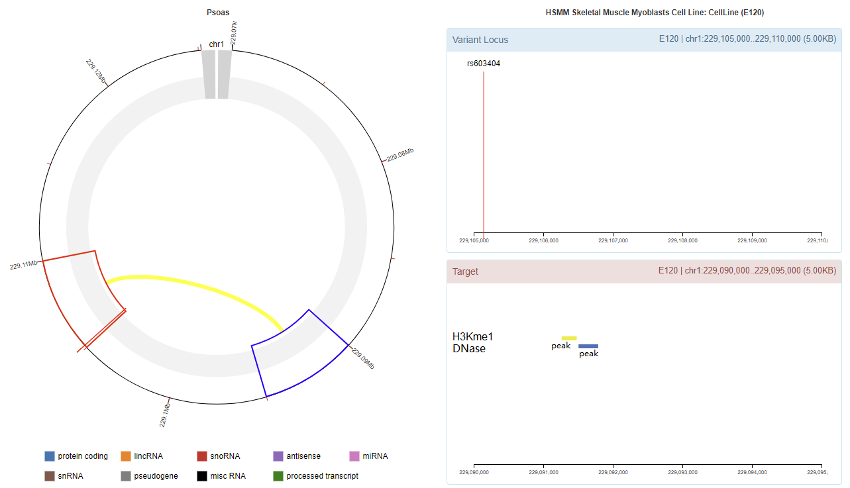Click the 229.1Mb tick label

[x=166, y=415]
